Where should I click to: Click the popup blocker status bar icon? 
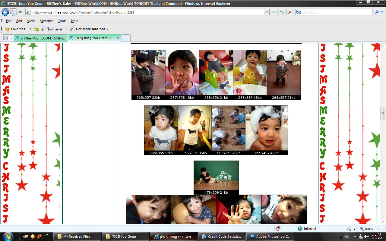(x=278, y=229)
